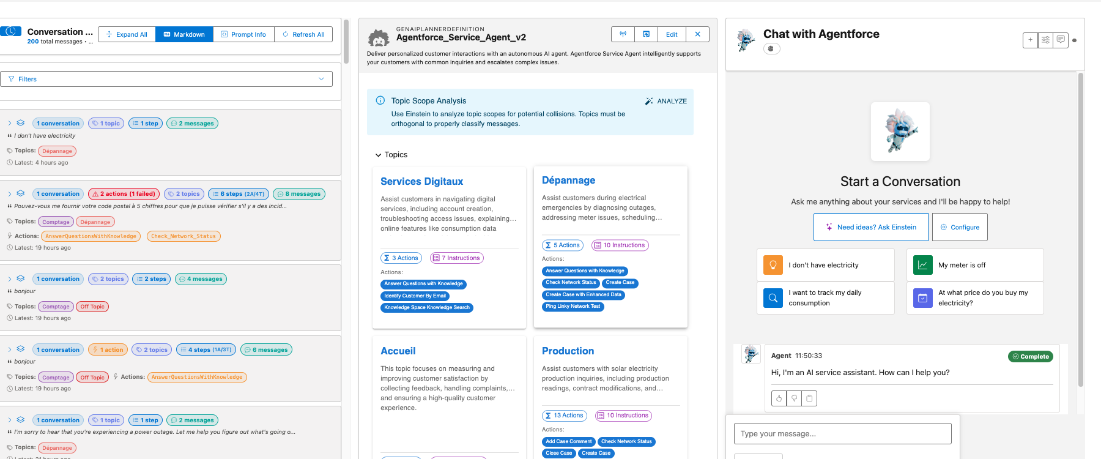
Task: Open chat settings sliders icon
Action: click(1045, 40)
